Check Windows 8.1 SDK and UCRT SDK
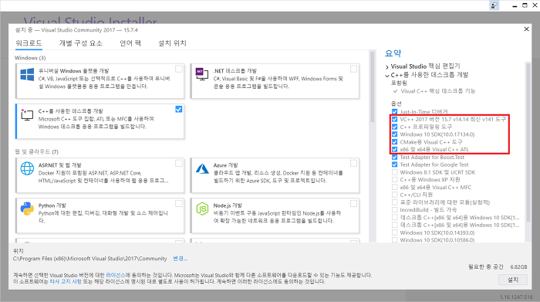 click(x=395, y=172)
